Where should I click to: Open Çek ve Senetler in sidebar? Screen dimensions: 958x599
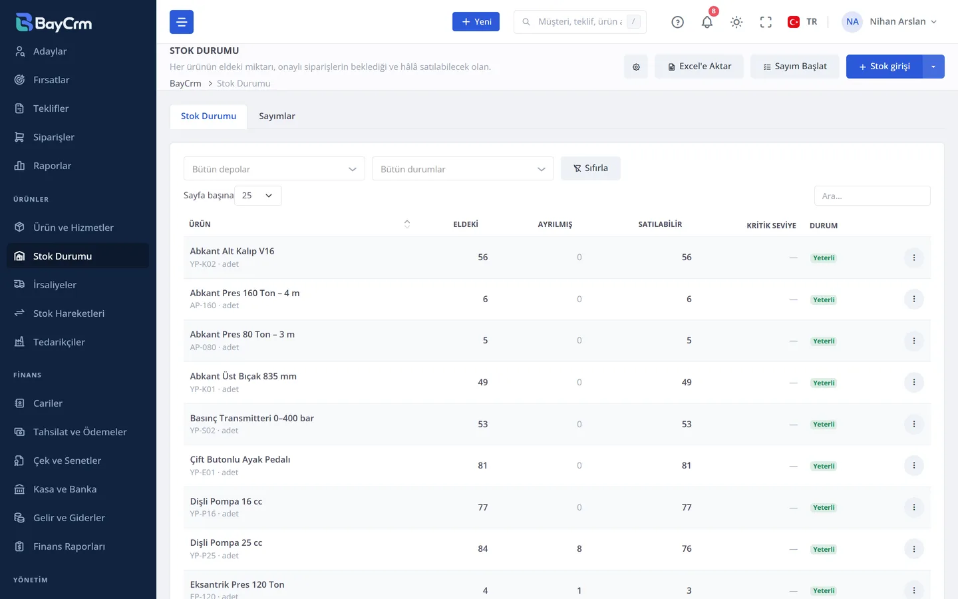tap(78, 461)
